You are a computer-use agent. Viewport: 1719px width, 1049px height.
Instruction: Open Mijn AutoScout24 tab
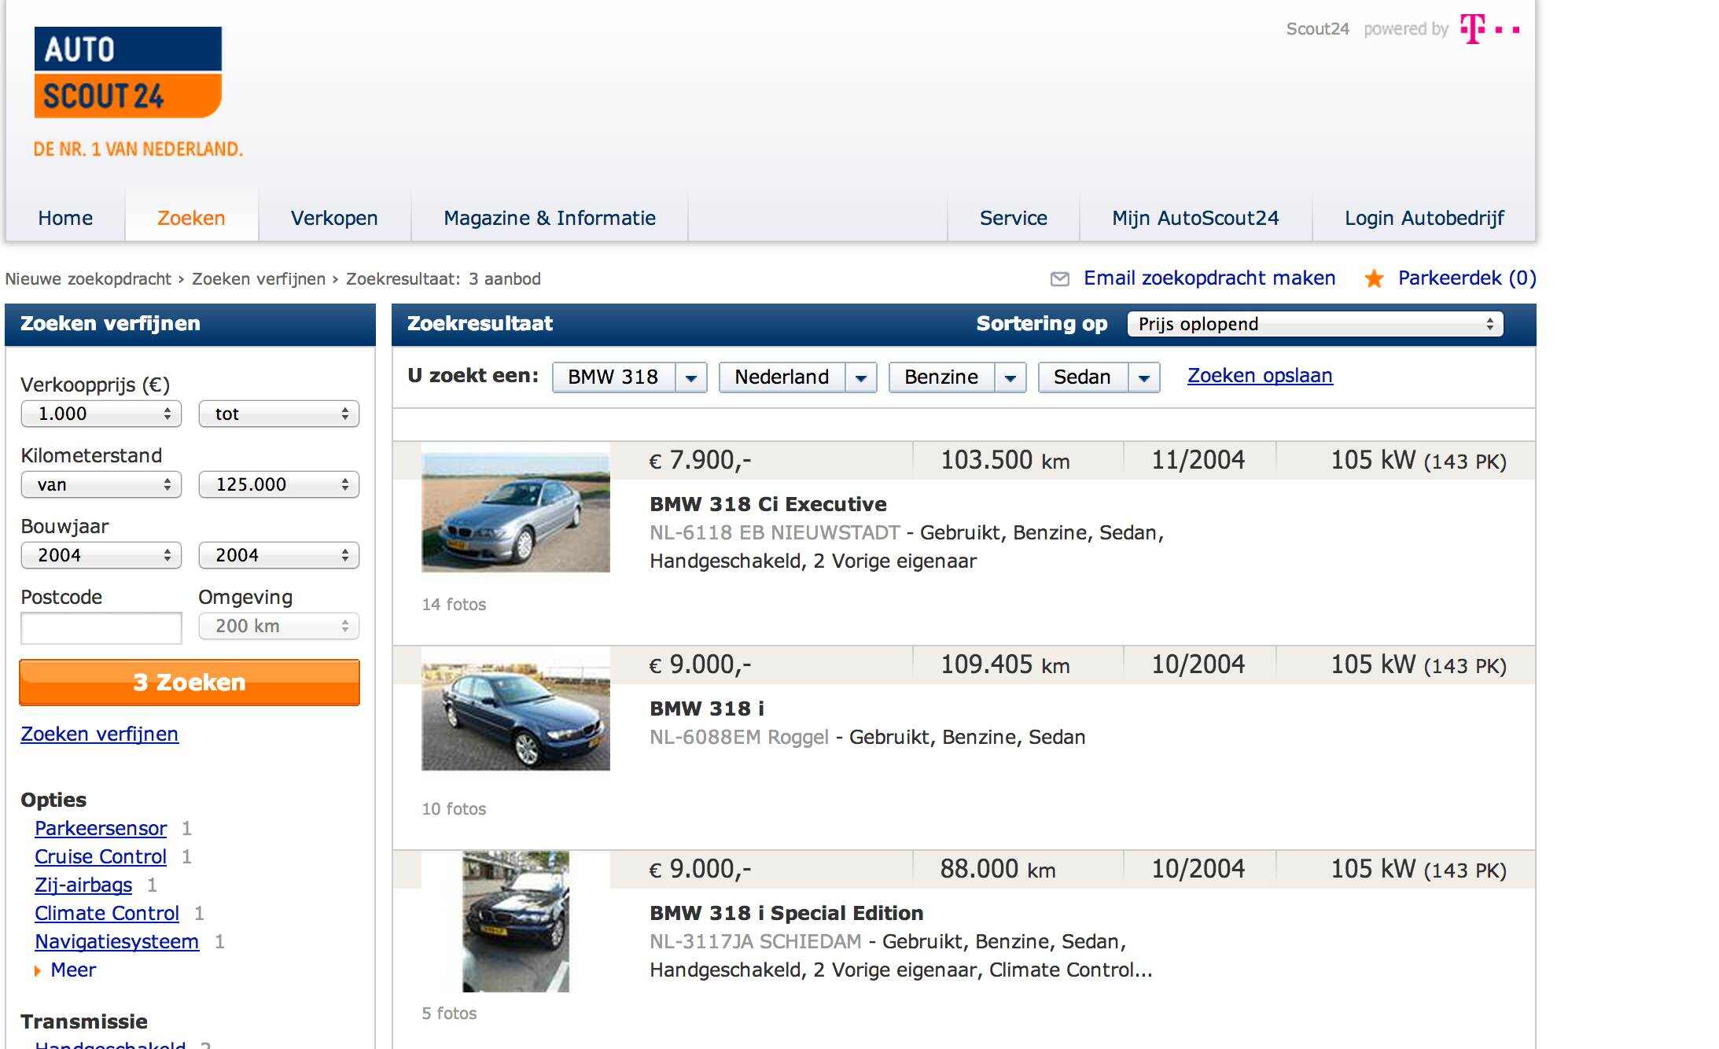coord(1195,218)
